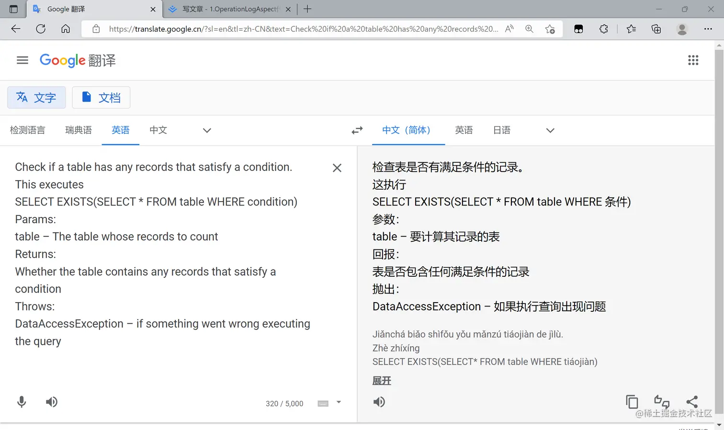Choose 检测语言 as source language
724x430 pixels.
(x=28, y=130)
